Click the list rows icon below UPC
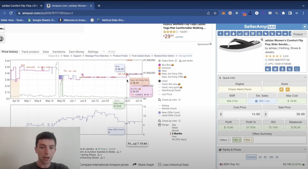The height and width of the screenshot is (169, 308). tap(275, 69)
